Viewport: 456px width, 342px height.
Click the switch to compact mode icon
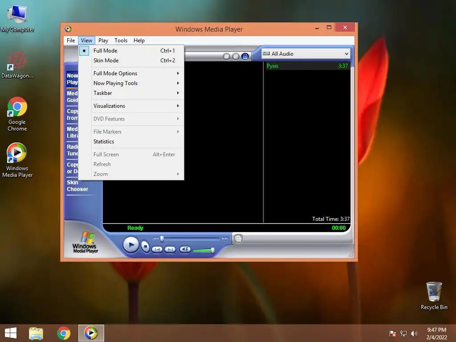point(238,239)
